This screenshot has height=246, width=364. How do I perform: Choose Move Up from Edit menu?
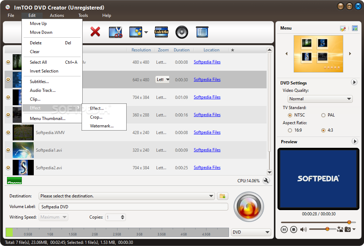52,24
